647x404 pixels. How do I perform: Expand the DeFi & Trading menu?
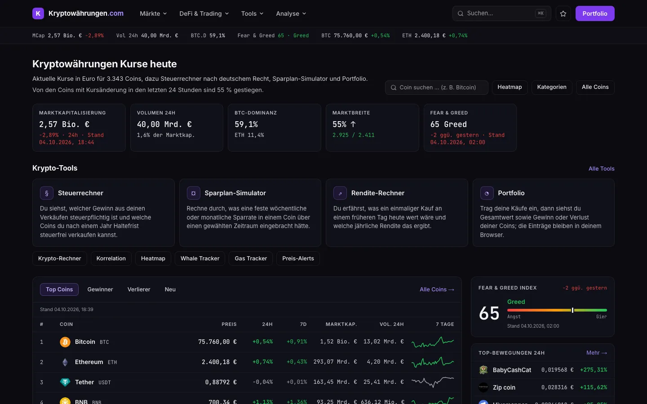pyautogui.click(x=204, y=13)
